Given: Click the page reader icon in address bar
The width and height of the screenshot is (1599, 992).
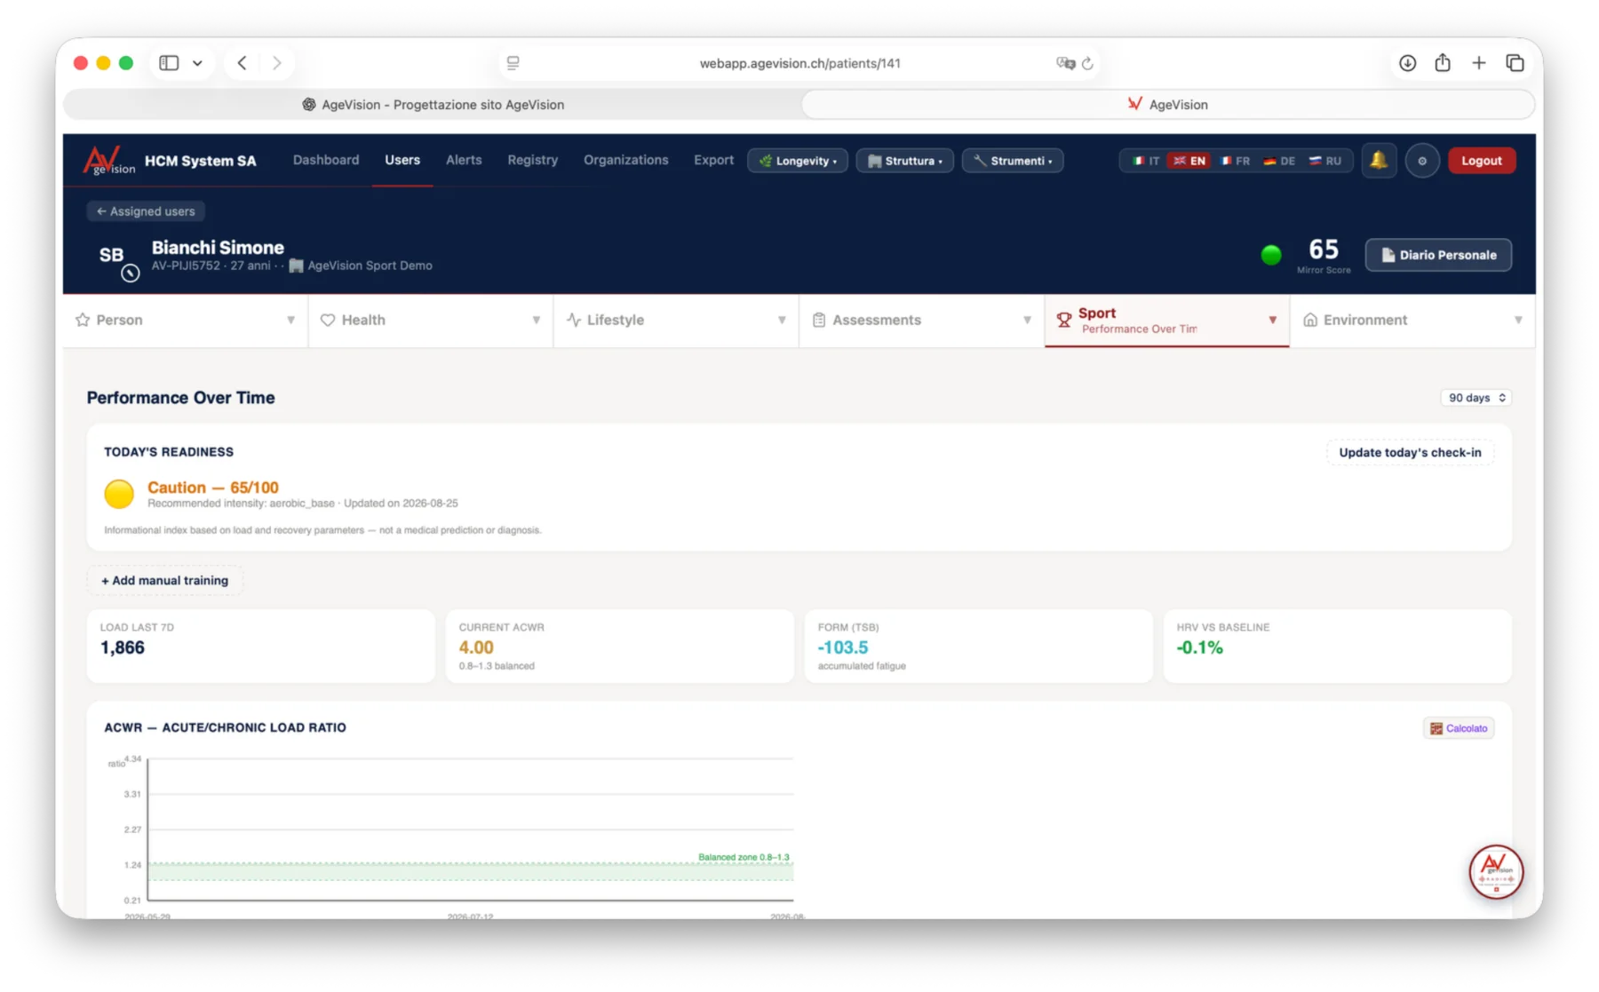Looking at the screenshot, I should pyautogui.click(x=513, y=63).
